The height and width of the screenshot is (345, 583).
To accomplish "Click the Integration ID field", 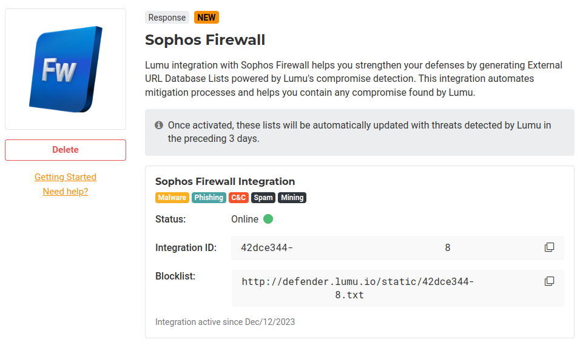I will point(388,248).
